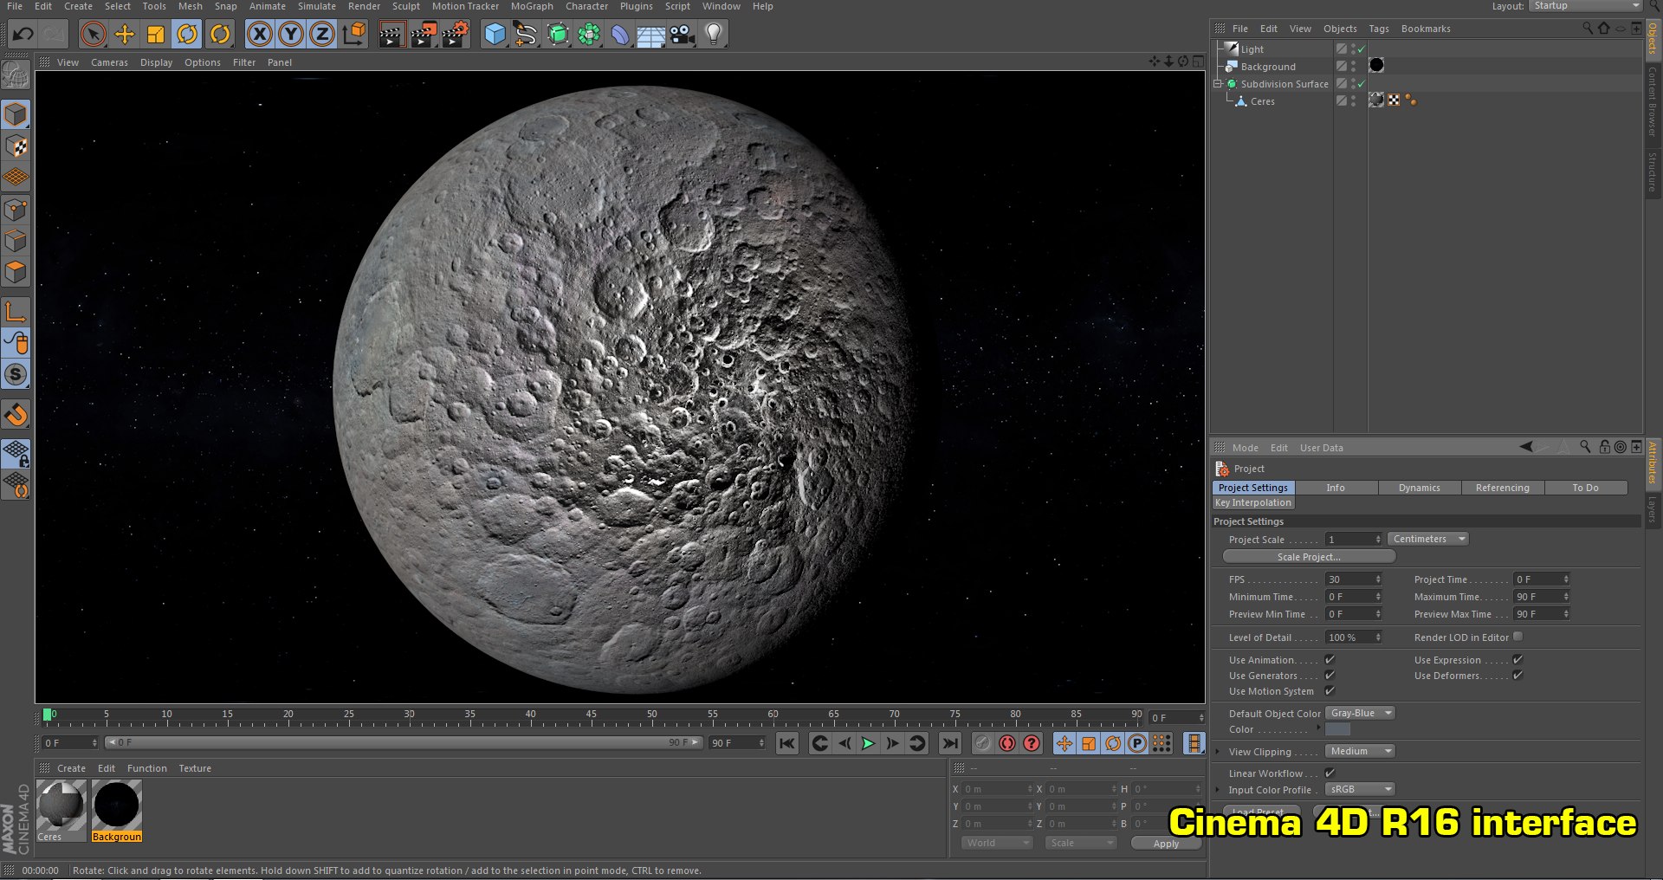Click the autokeying record button
1663x880 pixels.
pos(1006,743)
